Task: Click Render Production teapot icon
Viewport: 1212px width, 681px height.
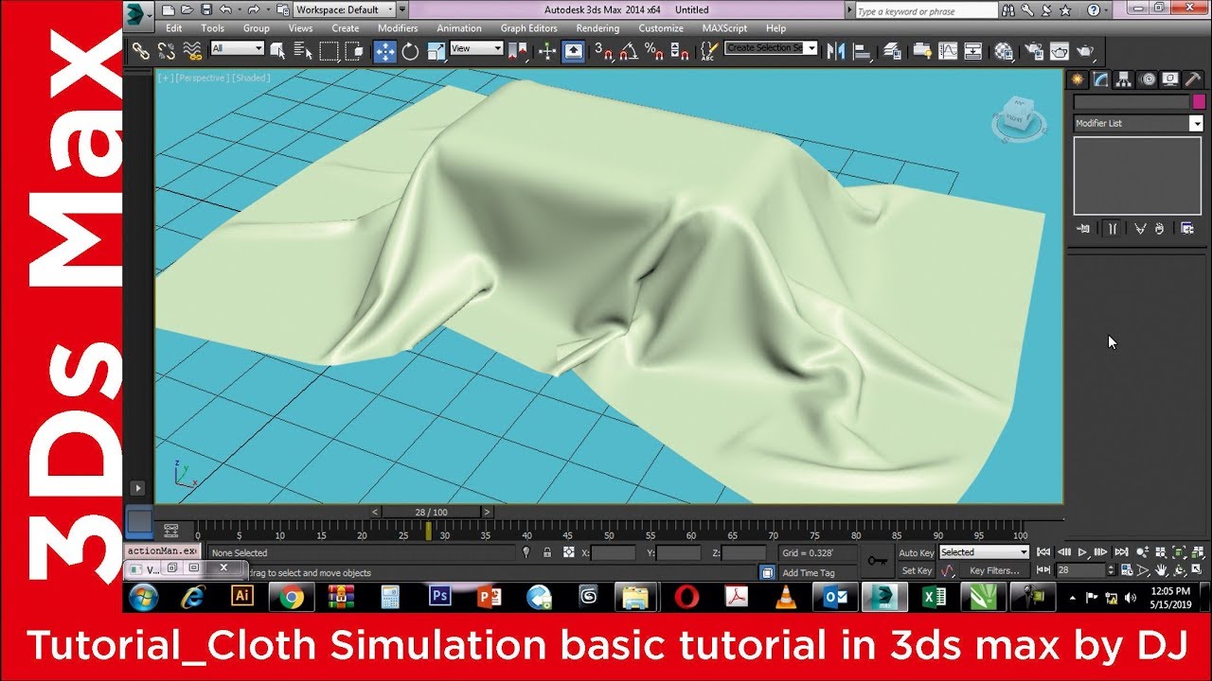Action: [x=1085, y=51]
